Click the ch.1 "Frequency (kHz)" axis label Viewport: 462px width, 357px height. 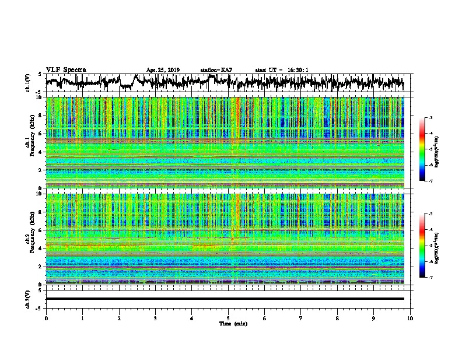pos(32,136)
